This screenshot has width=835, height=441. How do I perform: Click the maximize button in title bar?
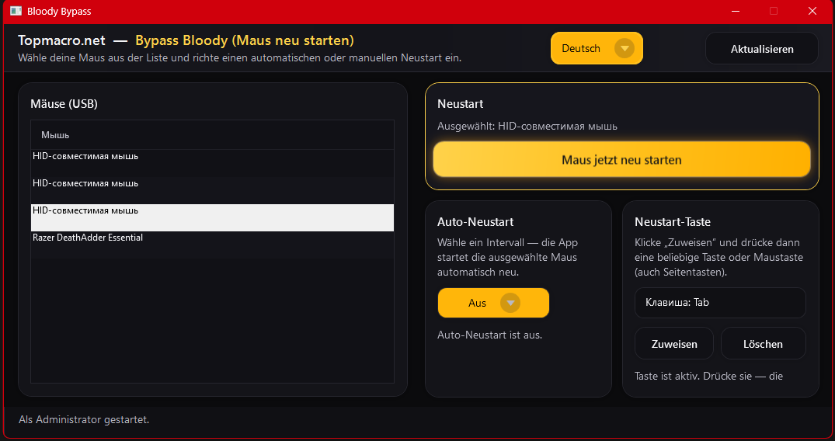point(774,12)
